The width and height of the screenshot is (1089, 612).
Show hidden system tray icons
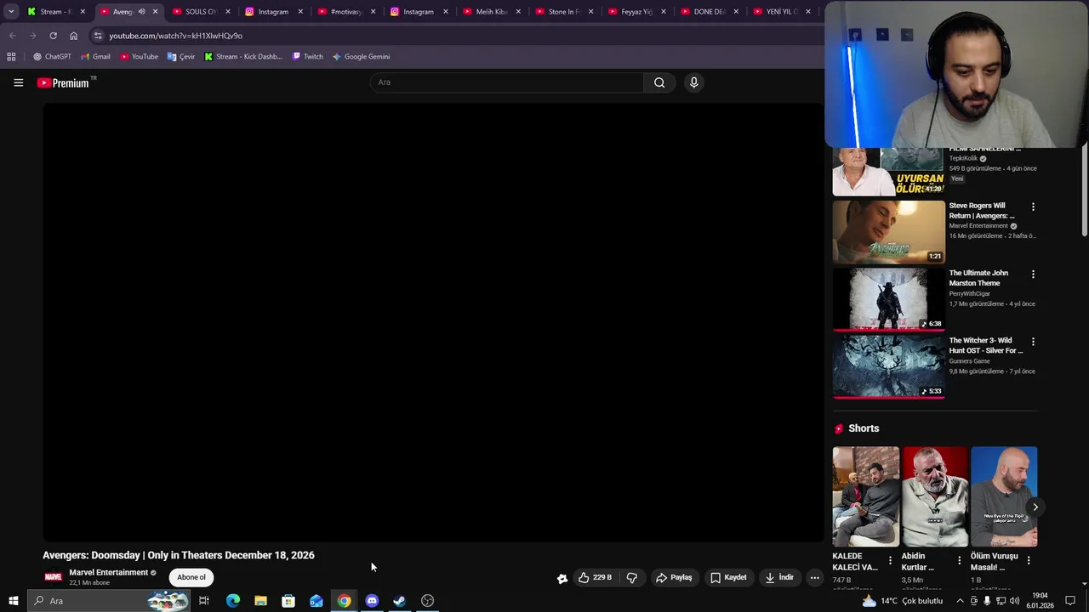point(960,601)
